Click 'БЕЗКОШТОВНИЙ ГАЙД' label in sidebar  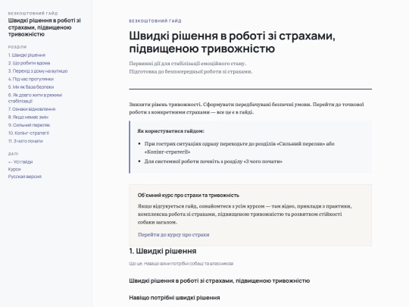33,14
